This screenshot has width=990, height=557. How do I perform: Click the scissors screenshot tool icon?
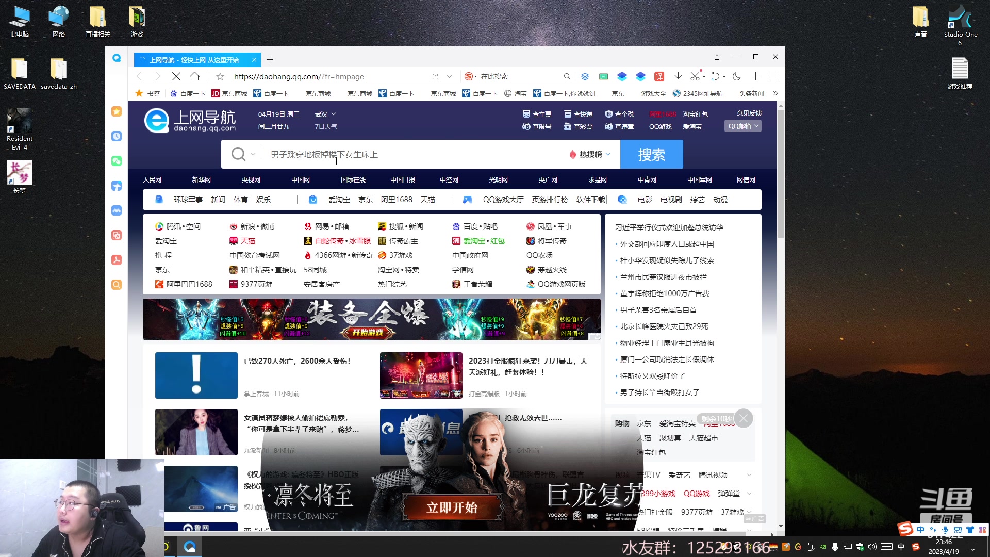click(695, 76)
